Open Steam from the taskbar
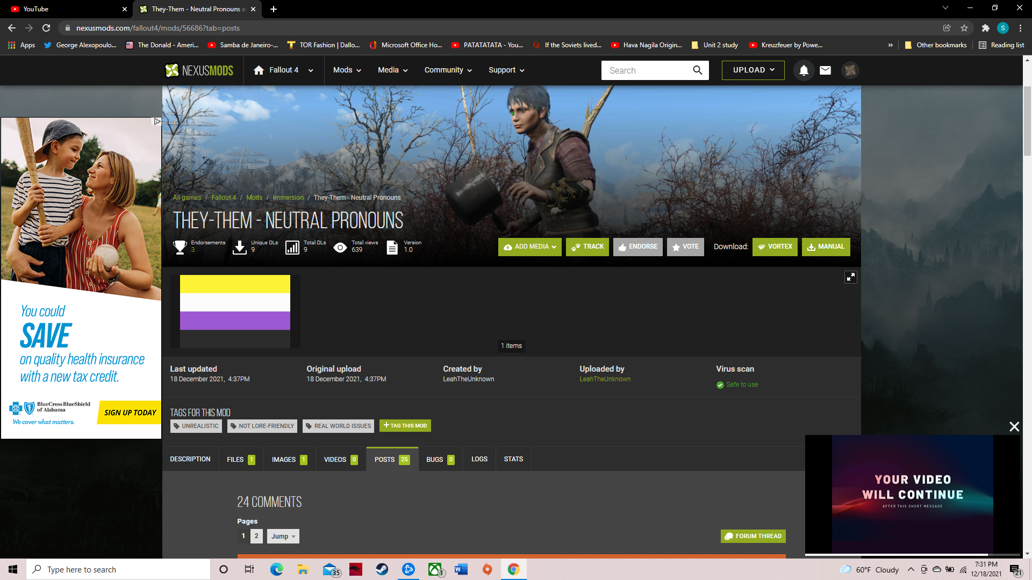The height and width of the screenshot is (580, 1032). (x=382, y=569)
